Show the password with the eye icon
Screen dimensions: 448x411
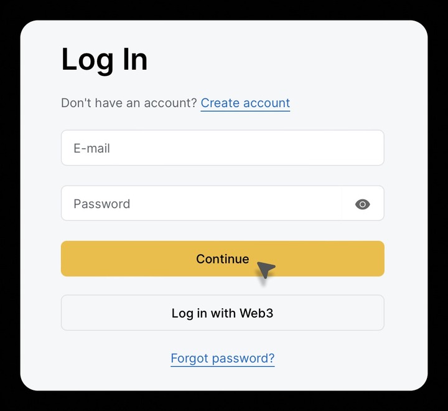362,204
